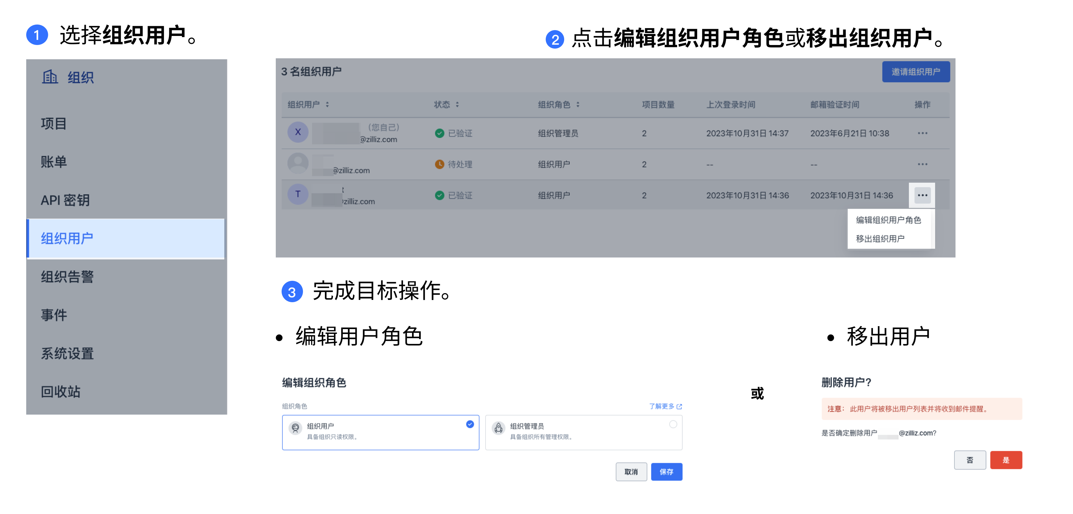Click the 组织用户 badge role icon
This screenshot has height=514, width=1073.
click(295, 428)
